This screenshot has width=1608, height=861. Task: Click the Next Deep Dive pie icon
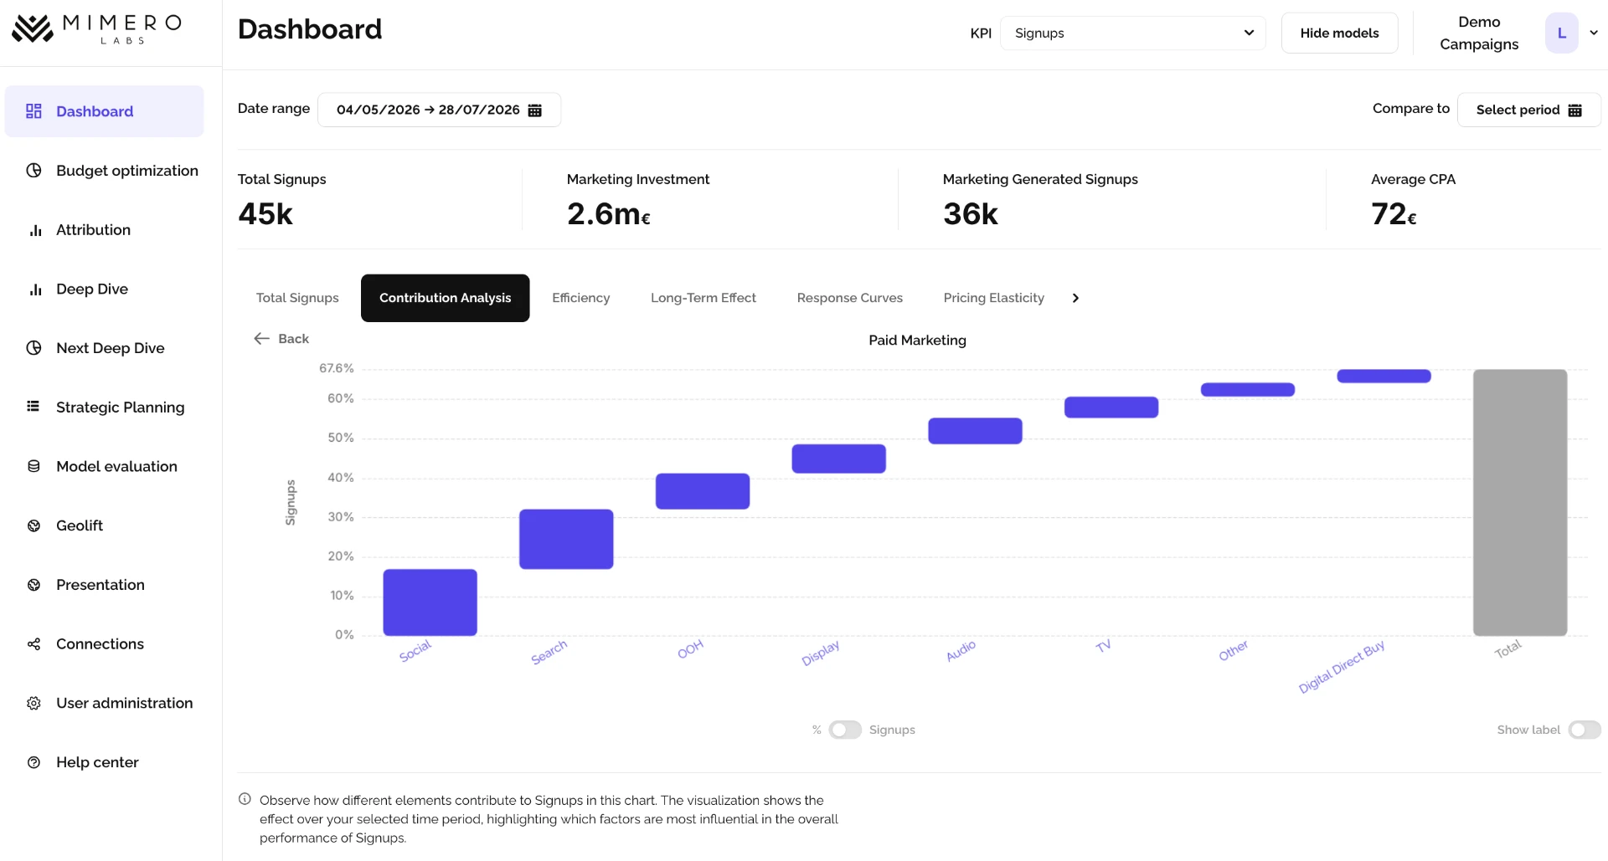tap(33, 348)
